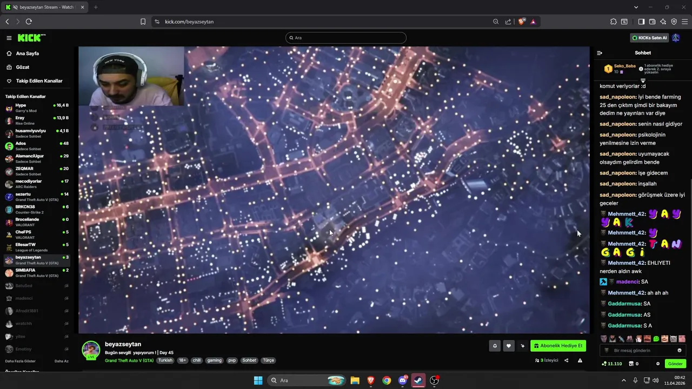
Task: Open the mecodiyorlar channel
Action: click(37, 184)
